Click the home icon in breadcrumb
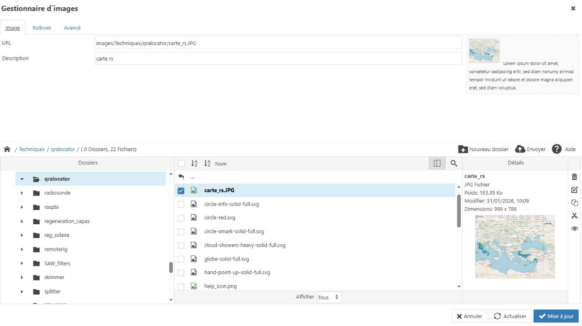Screen dimensions: 582x326 [x=7, y=149]
